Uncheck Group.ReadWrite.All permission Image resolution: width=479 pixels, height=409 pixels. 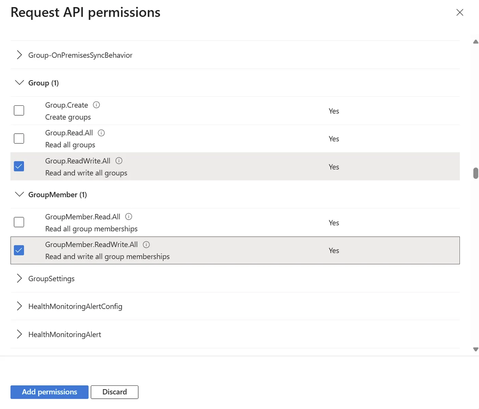pos(19,167)
